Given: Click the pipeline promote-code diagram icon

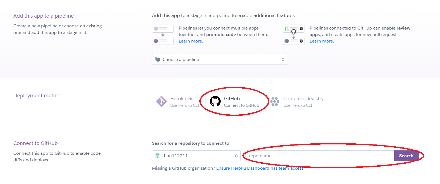Looking at the screenshot, I should pos(163,35).
